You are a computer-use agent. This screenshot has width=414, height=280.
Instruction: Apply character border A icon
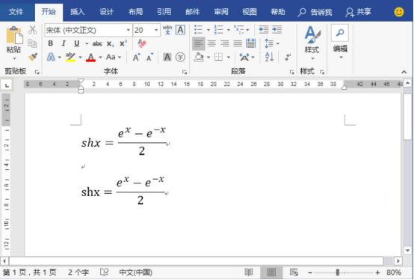click(x=180, y=30)
